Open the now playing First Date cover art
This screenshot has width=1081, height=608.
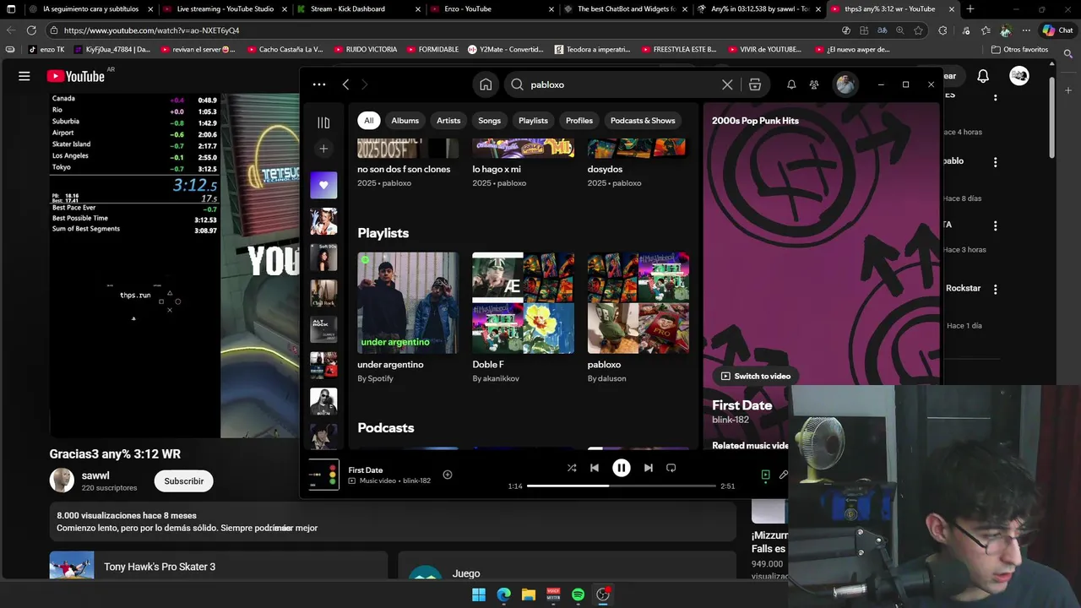(323, 475)
